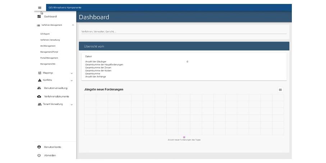Collapse the Verfahren-Management section chevron
Viewport: 326px width, 163px height.
coord(73,25)
